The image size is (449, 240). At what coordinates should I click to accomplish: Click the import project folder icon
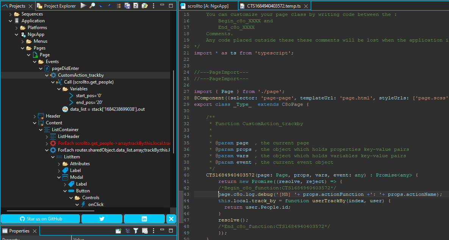point(144,6)
